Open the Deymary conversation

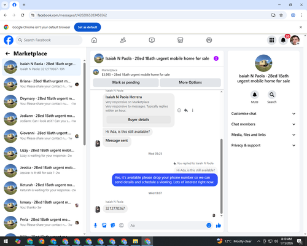41,101
